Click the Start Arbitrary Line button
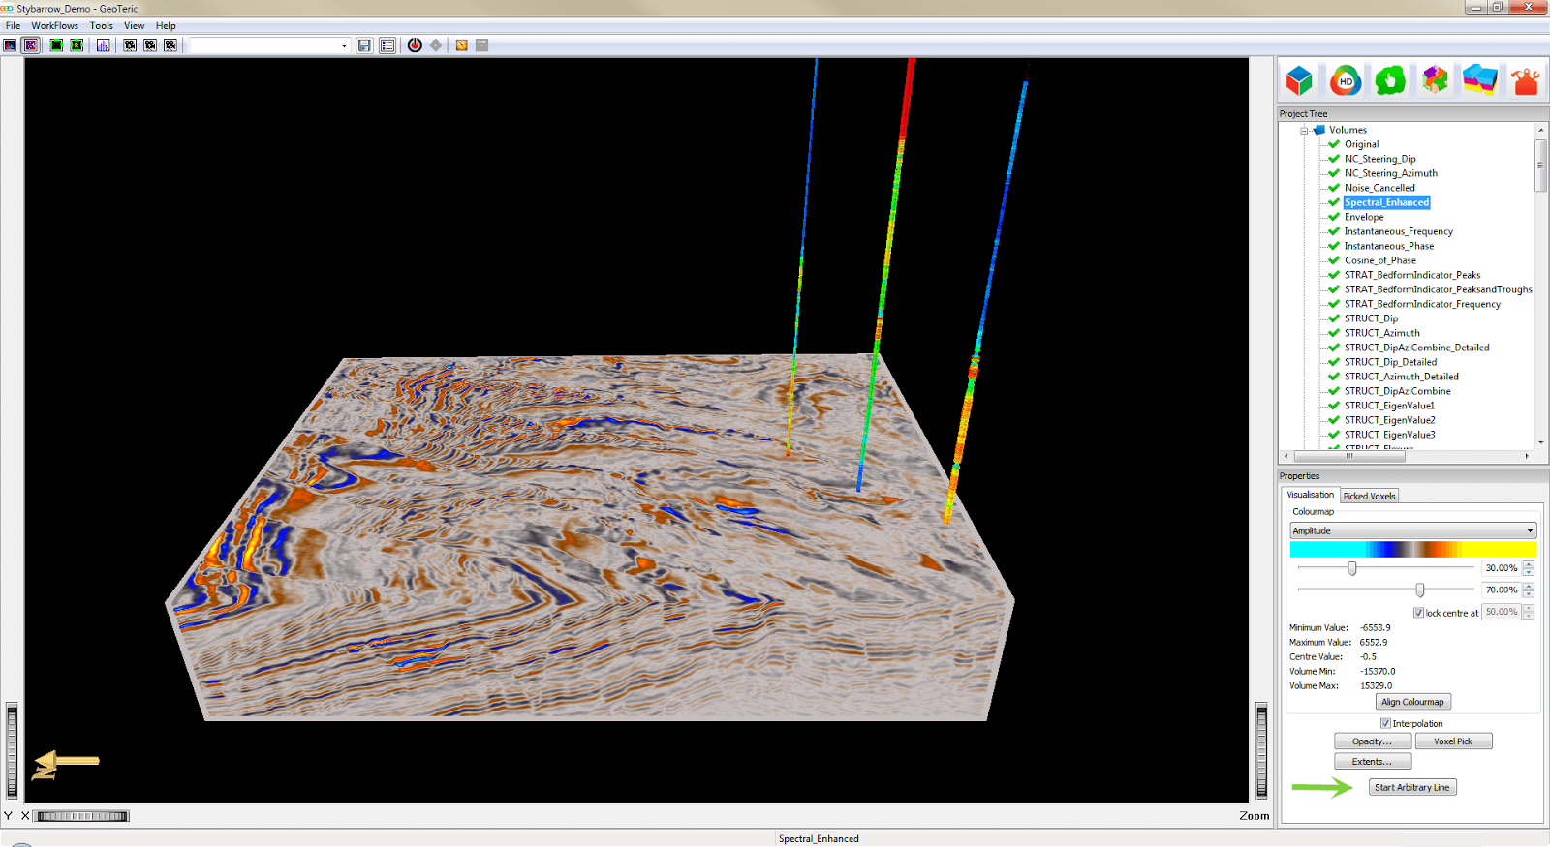The width and height of the screenshot is (1550, 847). 1411,787
